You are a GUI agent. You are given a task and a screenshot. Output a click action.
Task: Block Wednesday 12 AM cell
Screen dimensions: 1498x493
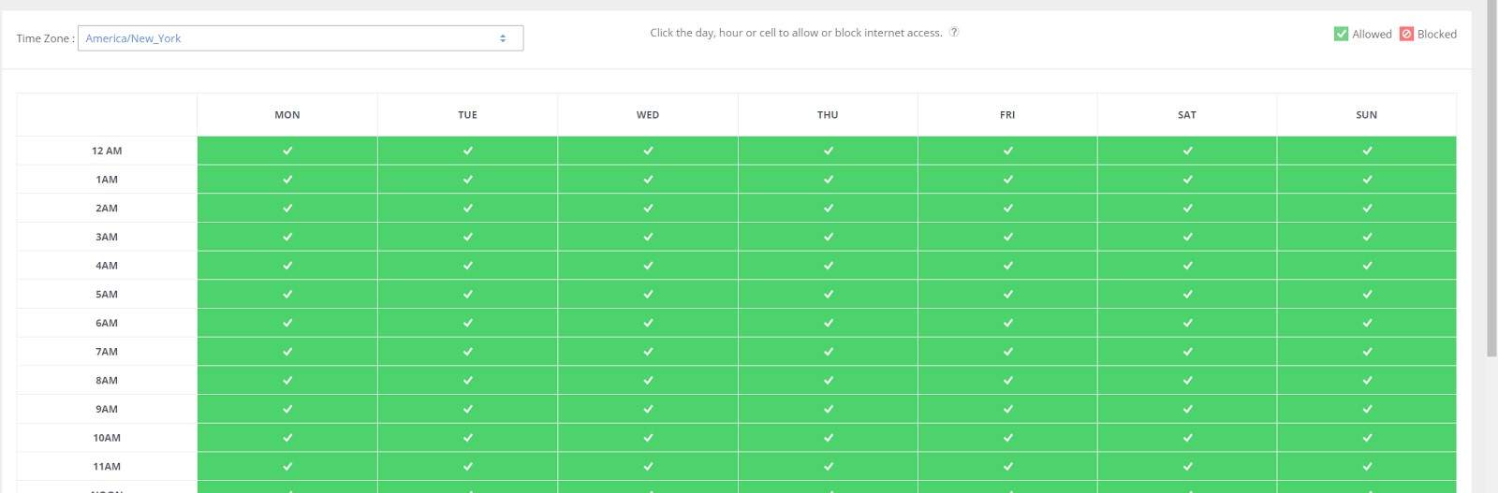648,151
